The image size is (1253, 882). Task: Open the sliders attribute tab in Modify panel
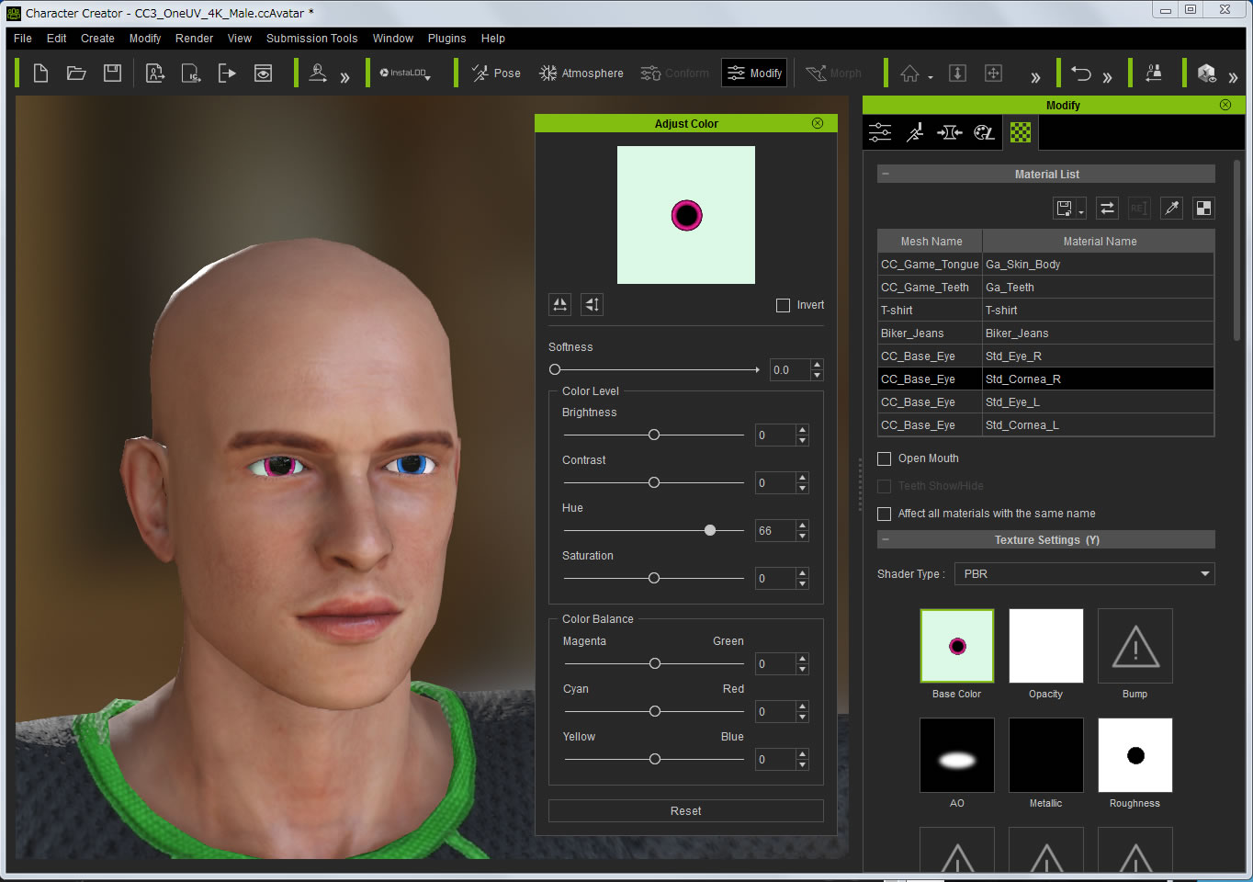click(880, 133)
